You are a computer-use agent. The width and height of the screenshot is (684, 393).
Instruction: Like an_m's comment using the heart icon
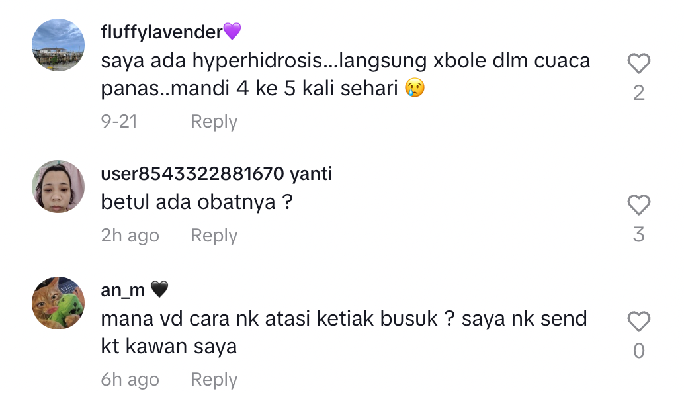coord(638,322)
